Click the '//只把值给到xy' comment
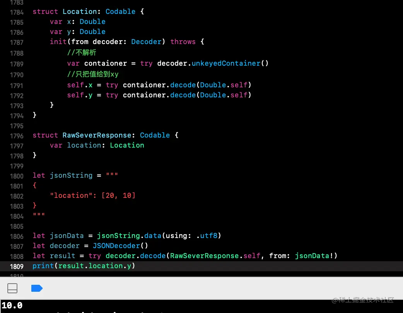The image size is (403, 313). [x=93, y=74]
